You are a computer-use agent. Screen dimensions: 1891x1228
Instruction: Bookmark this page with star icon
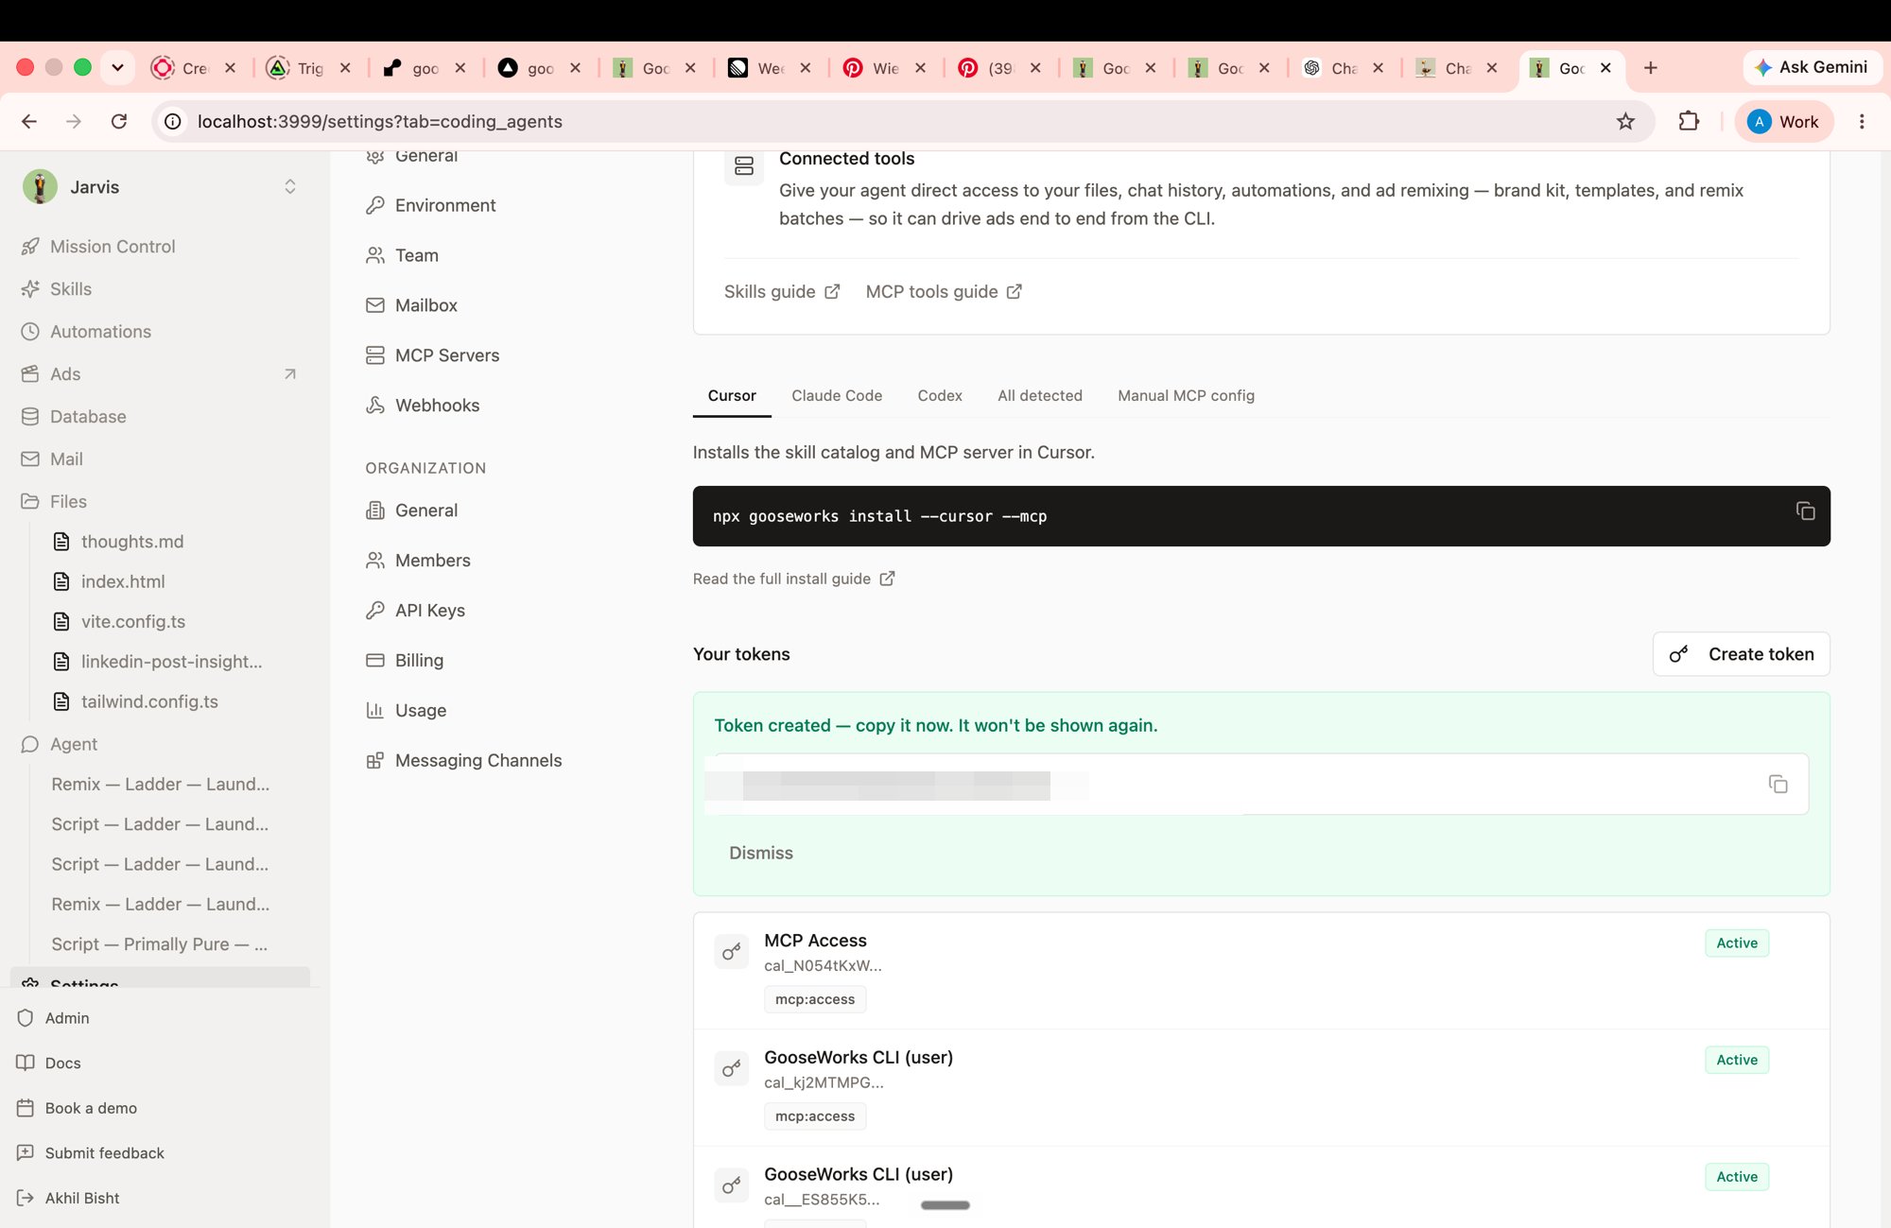[x=1625, y=121]
